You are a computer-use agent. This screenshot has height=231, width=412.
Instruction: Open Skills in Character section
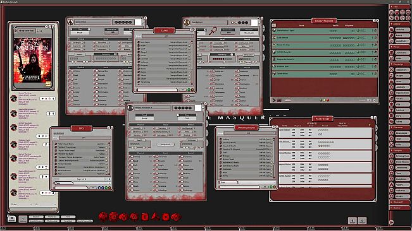[x=403, y=145]
